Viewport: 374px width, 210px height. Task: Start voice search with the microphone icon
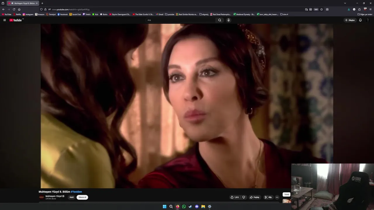click(228, 20)
